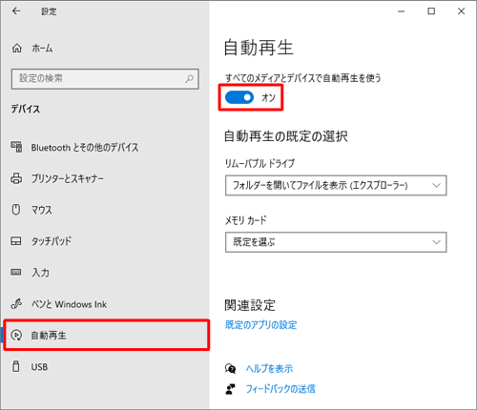The height and width of the screenshot is (410, 477).
Task: Click the touchpad icon in sidebar
Action: click(x=16, y=240)
